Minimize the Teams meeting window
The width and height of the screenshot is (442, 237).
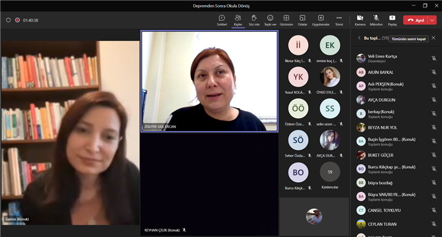coord(414,6)
